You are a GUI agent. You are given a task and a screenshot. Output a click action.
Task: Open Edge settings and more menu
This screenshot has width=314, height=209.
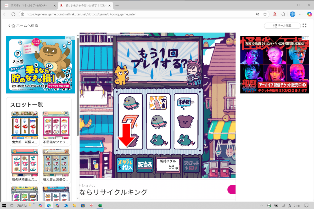tap(301, 14)
